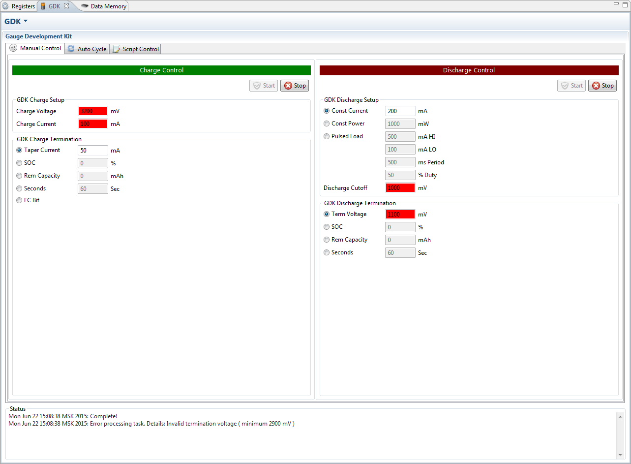Start discharging in Discharge Control
The width and height of the screenshot is (631, 464).
click(571, 86)
